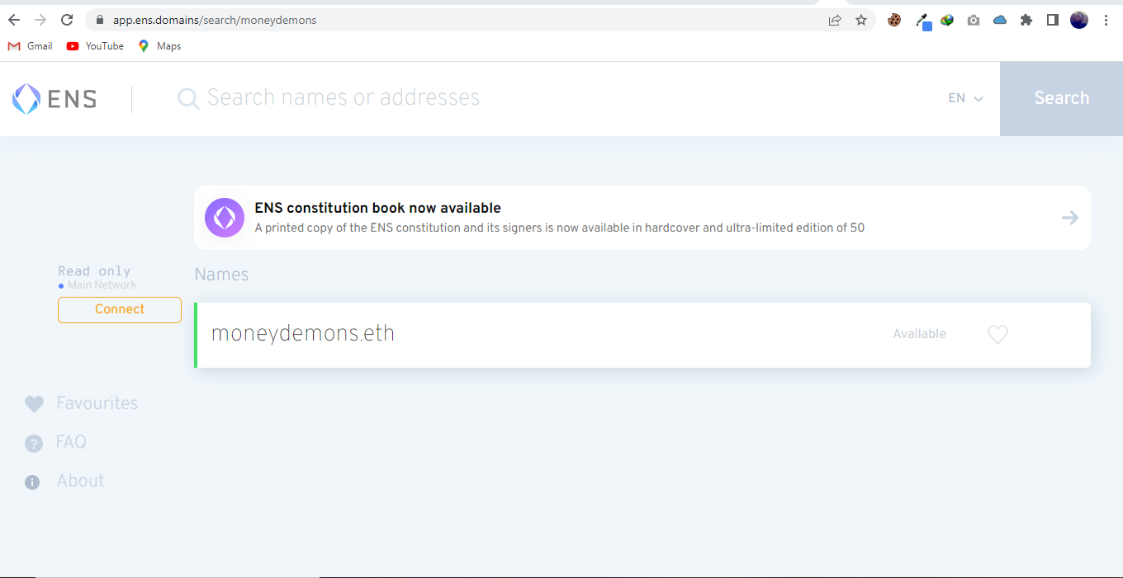
Task: Click the search magnifier icon in the header
Action: click(187, 98)
